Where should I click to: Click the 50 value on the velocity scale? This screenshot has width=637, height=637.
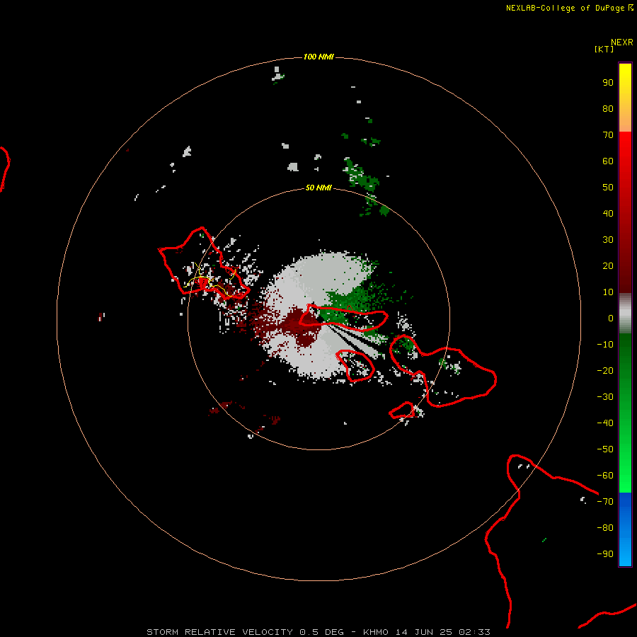pos(608,188)
